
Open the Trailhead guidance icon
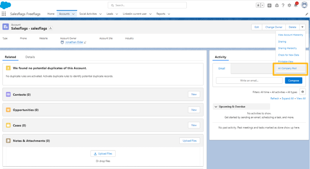[x=277, y=5]
